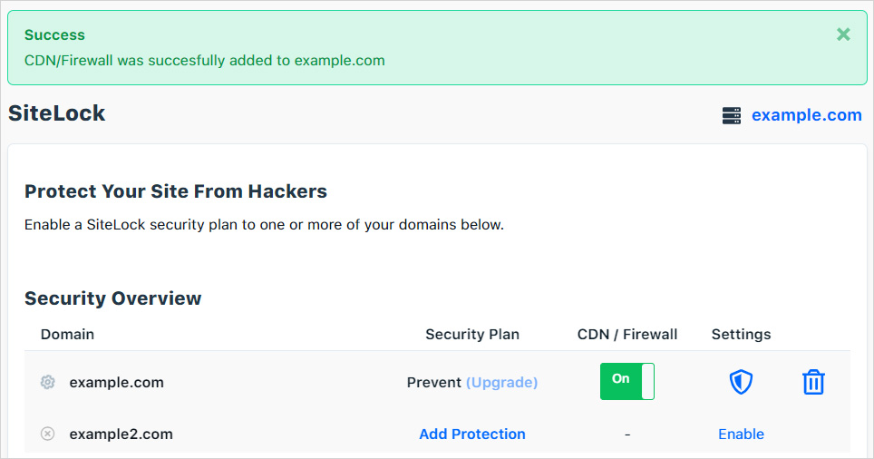Open shield settings for example.com
Screen dimensions: 874x459
tap(742, 382)
